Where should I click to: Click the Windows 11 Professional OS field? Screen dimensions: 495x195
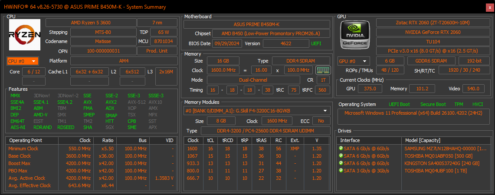pos(413,117)
